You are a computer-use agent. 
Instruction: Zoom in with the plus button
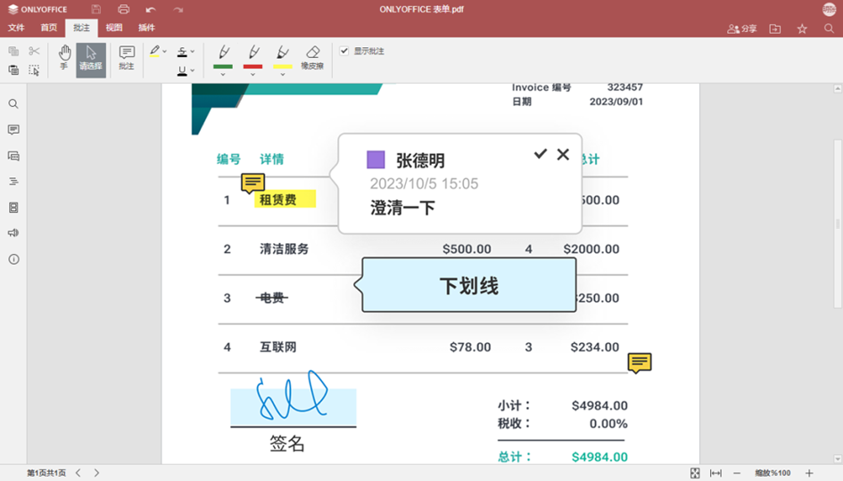pyautogui.click(x=809, y=473)
